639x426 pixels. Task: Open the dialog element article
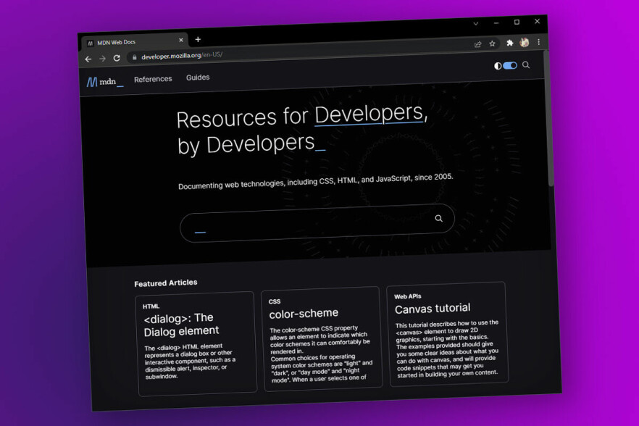click(x=181, y=325)
